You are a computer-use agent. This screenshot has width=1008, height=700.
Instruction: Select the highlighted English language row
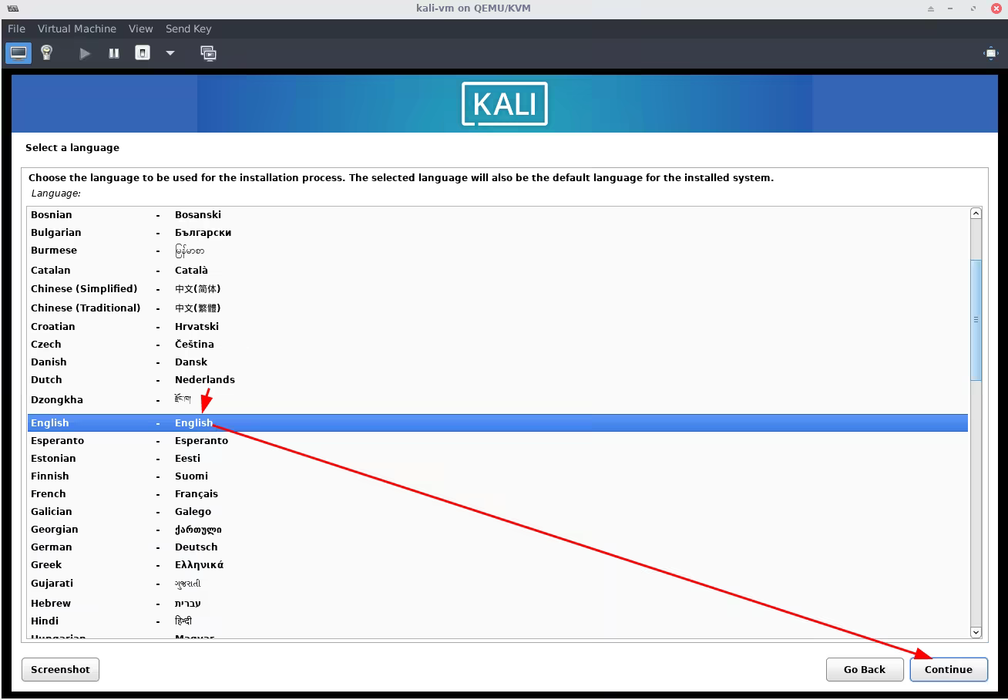(308, 422)
